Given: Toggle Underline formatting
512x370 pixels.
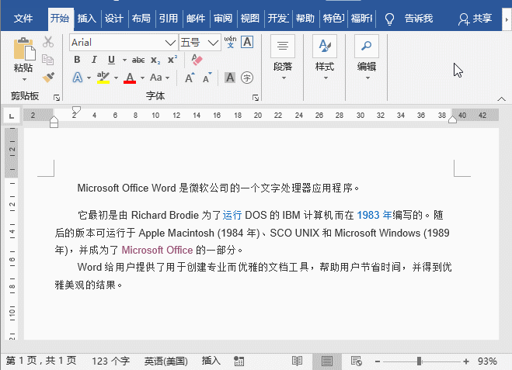Looking at the screenshot, I should pos(111,60).
